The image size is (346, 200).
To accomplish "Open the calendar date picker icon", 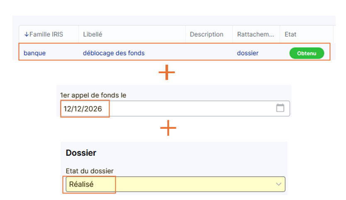I will 280,108.
